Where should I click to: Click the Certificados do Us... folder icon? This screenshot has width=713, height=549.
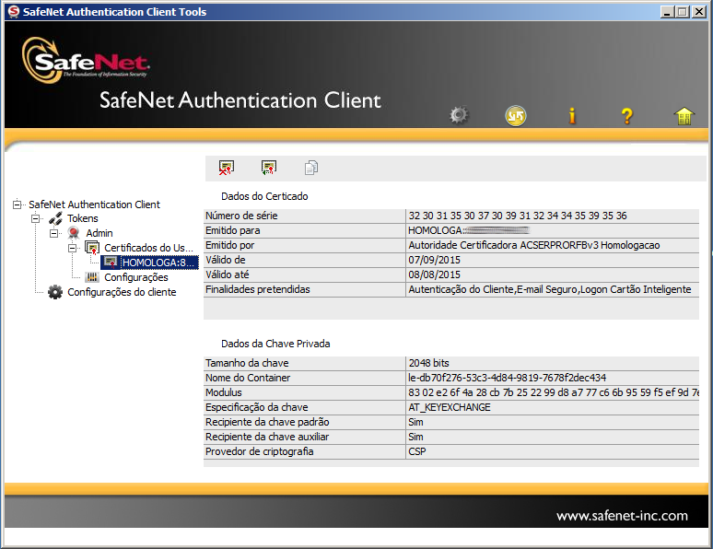click(x=92, y=248)
